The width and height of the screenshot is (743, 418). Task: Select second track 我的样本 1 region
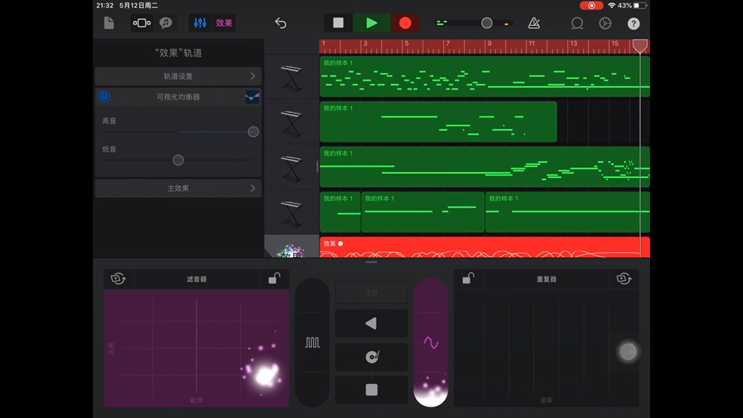[x=438, y=122]
